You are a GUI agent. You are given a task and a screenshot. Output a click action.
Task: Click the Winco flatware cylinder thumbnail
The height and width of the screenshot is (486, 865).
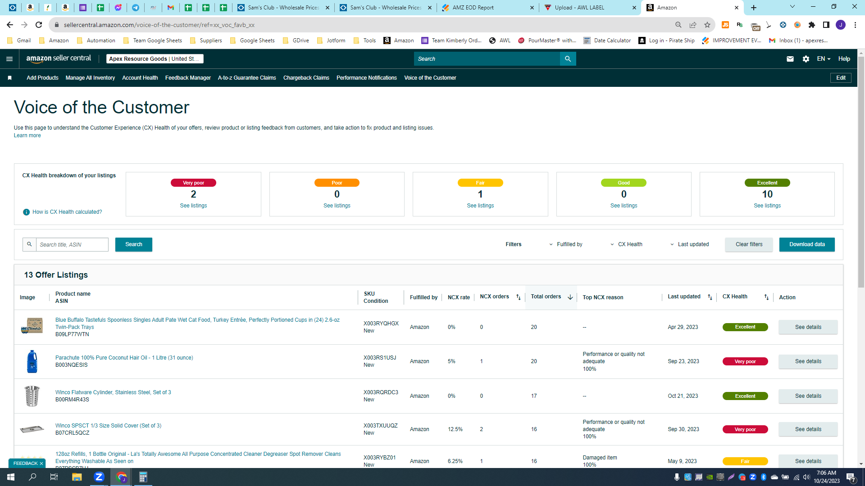[32, 396]
